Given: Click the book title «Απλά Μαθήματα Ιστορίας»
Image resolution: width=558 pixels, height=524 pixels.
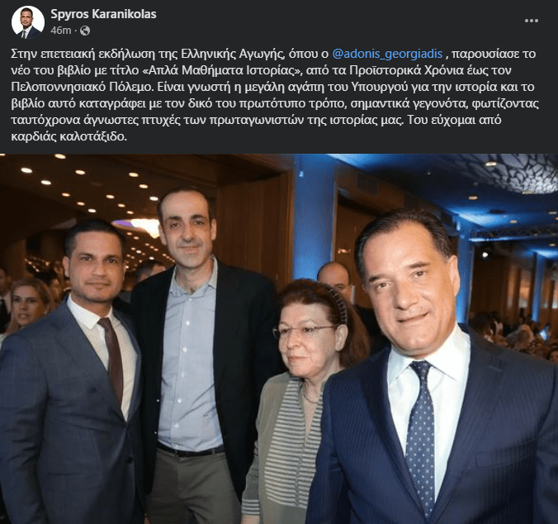Looking at the screenshot, I should [x=221, y=70].
